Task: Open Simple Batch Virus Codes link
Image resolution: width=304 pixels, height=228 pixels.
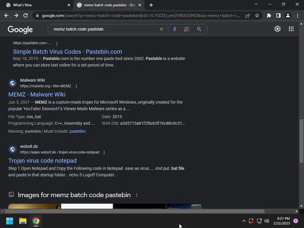Action: tap(67, 52)
